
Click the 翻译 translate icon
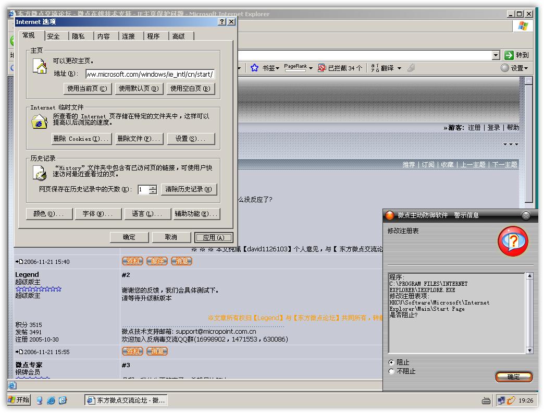coord(375,68)
